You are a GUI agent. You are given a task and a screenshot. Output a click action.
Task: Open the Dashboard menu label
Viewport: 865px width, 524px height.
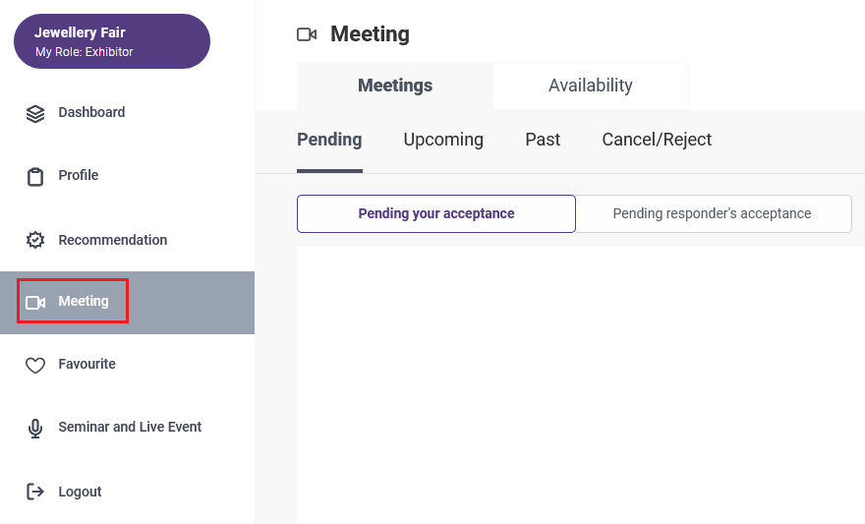point(91,112)
